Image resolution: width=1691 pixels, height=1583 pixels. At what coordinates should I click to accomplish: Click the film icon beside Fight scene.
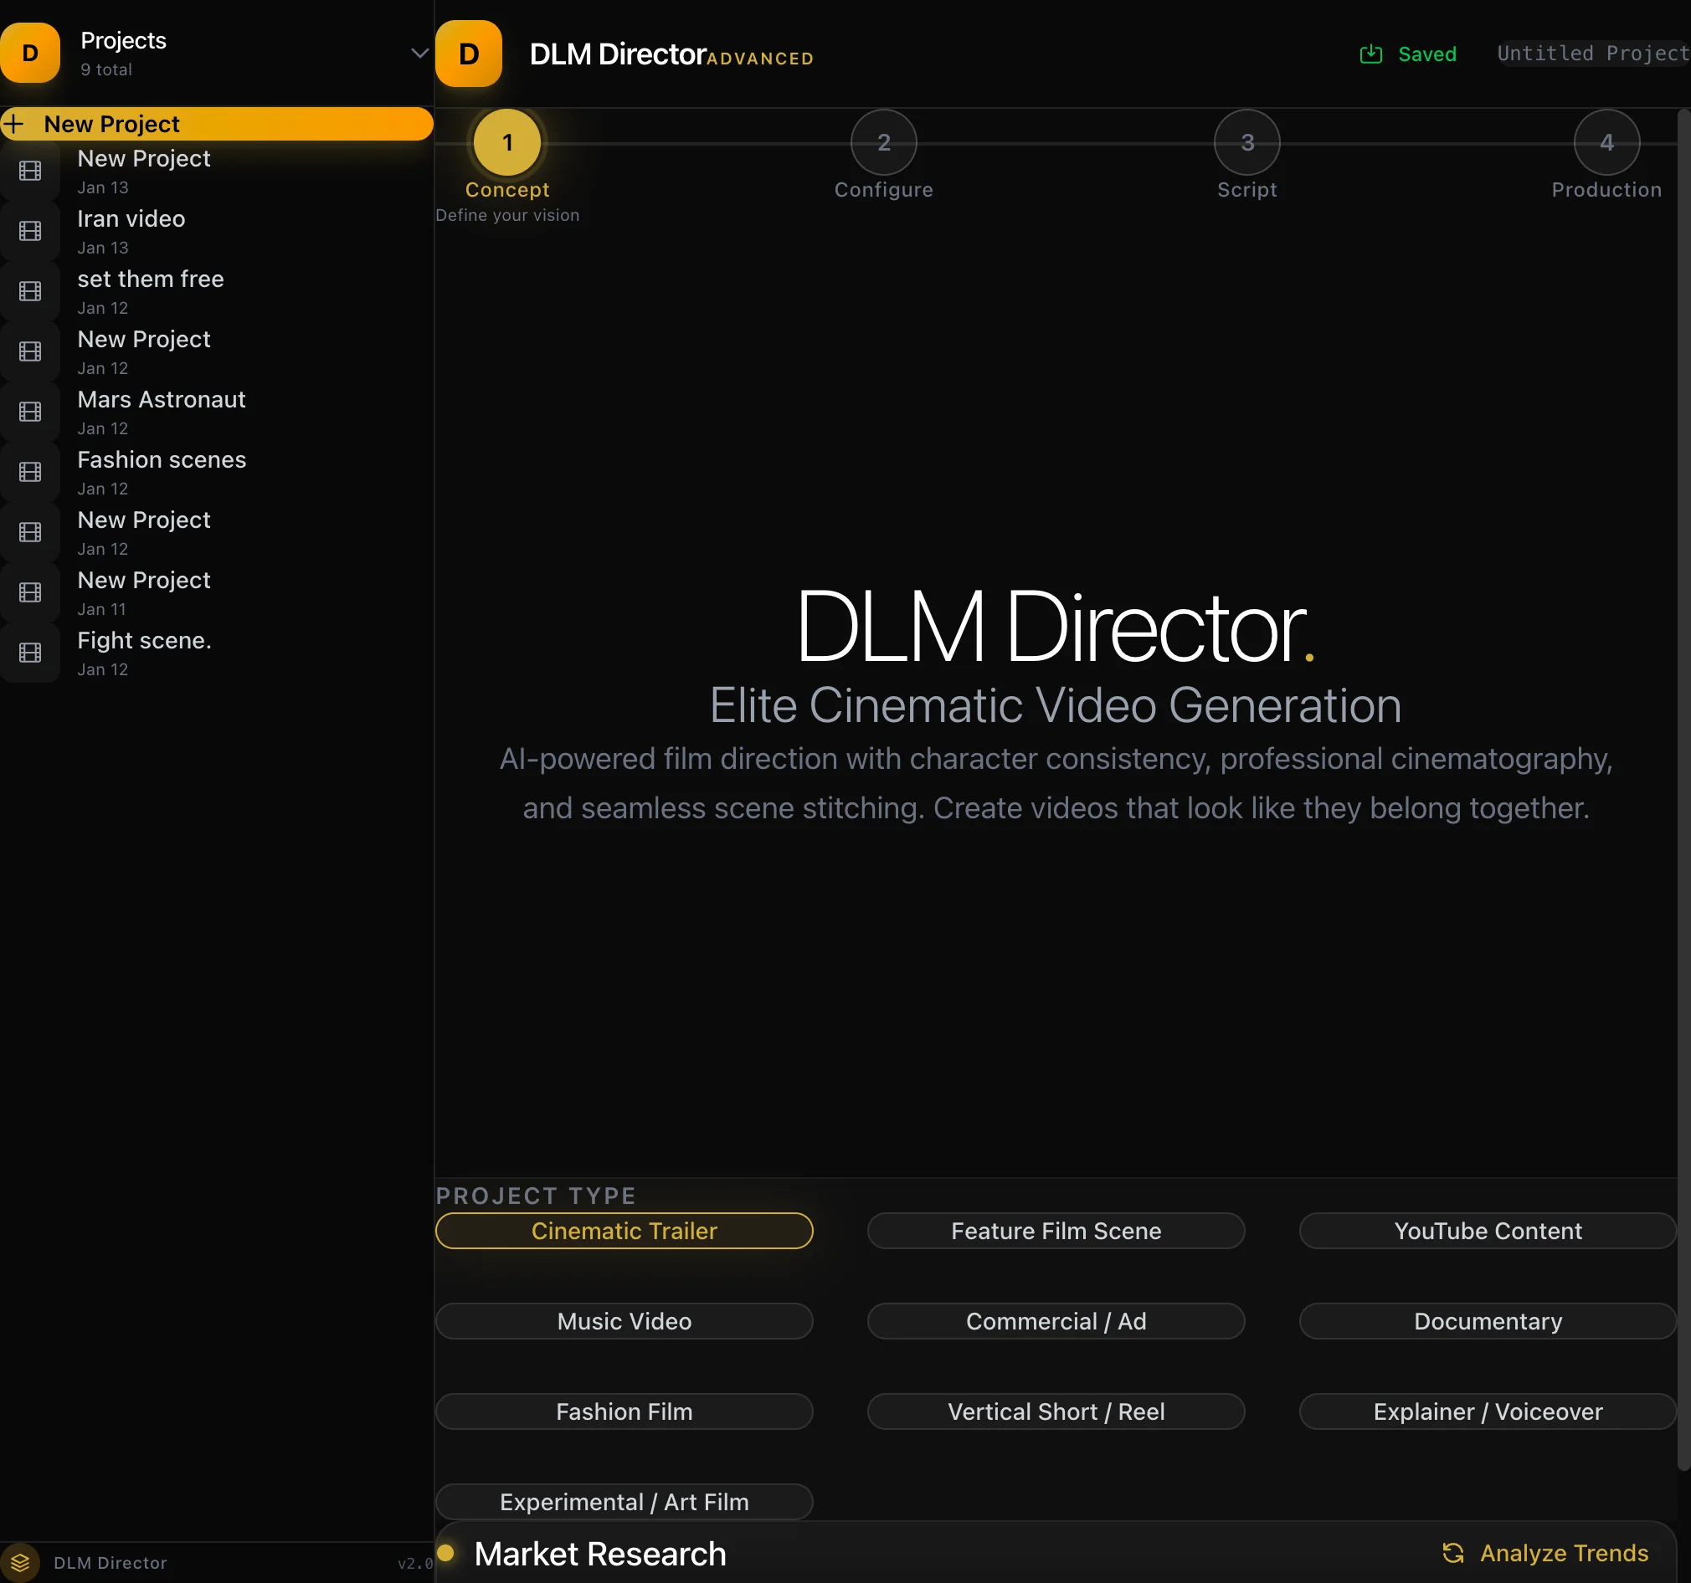[x=30, y=653]
